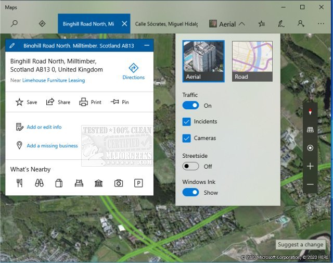Enable the Streetside toggle
333x263 pixels.
[190, 166]
